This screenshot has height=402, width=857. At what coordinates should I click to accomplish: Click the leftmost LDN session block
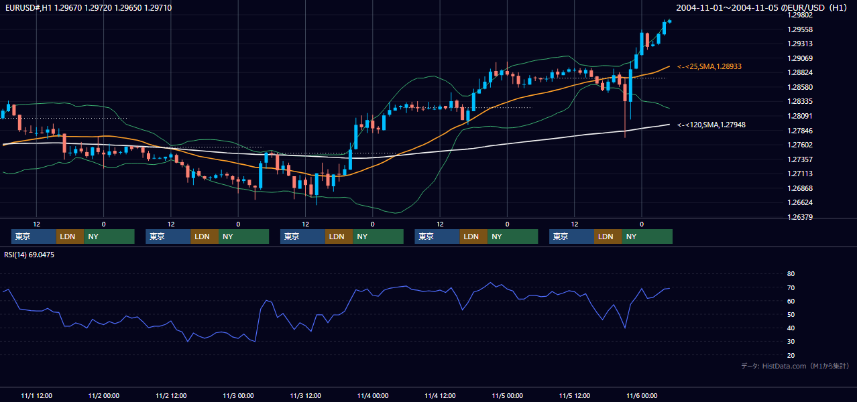pyautogui.click(x=70, y=237)
